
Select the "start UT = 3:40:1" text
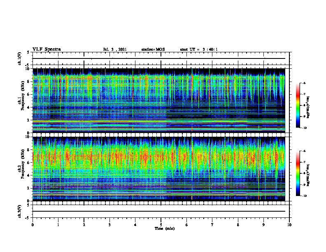[x=199, y=49]
